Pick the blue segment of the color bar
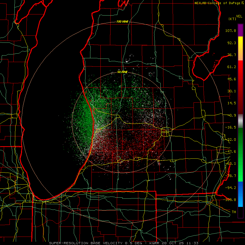The width and height of the screenshot is (245, 245). coord(240,194)
